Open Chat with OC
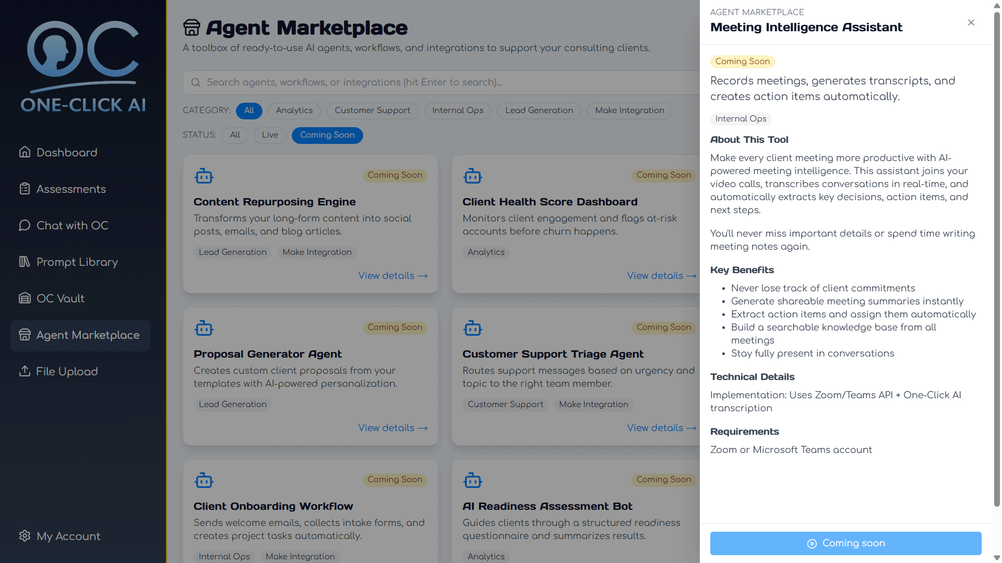 click(72, 225)
